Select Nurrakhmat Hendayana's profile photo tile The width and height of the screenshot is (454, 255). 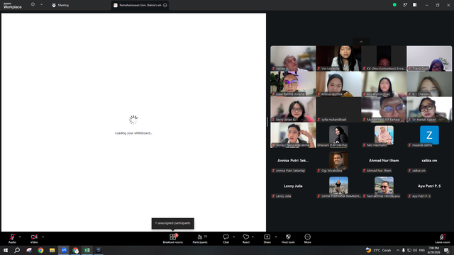384,186
